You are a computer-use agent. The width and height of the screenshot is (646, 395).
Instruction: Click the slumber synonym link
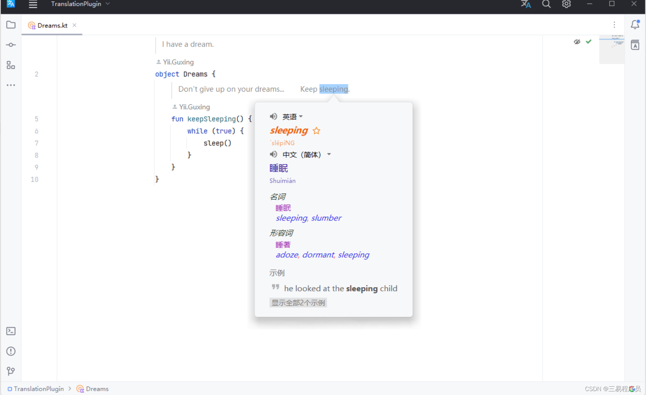(326, 218)
